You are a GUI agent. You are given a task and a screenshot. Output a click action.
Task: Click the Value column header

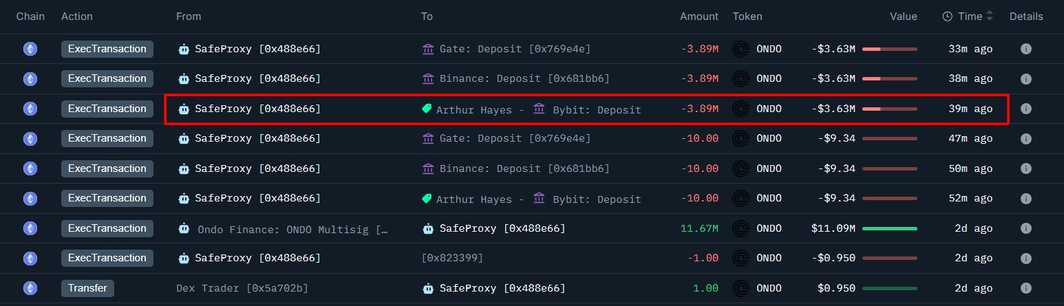click(903, 17)
